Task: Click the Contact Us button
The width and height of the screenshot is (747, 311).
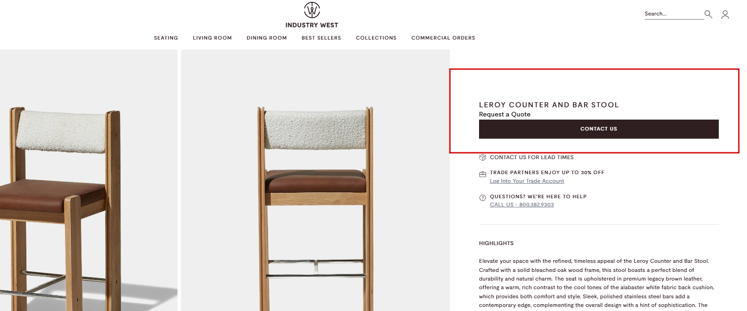Action: pos(599,129)
